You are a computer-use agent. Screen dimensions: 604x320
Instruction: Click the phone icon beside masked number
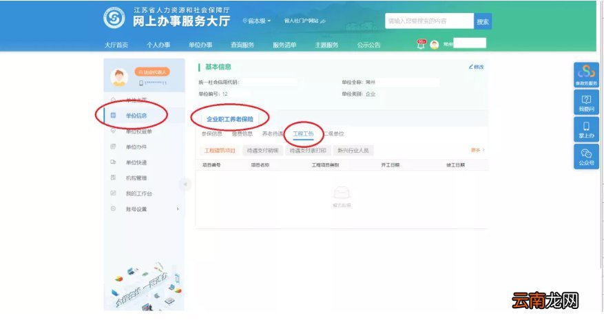click(141, 83)
